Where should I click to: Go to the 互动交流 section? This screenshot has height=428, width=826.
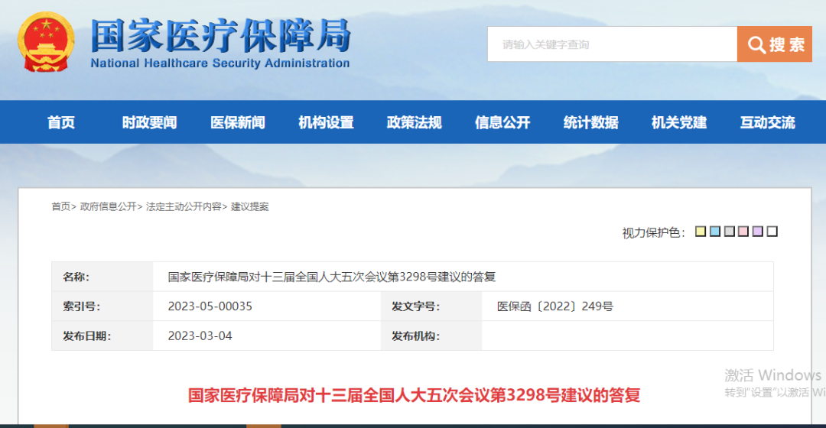767,122
